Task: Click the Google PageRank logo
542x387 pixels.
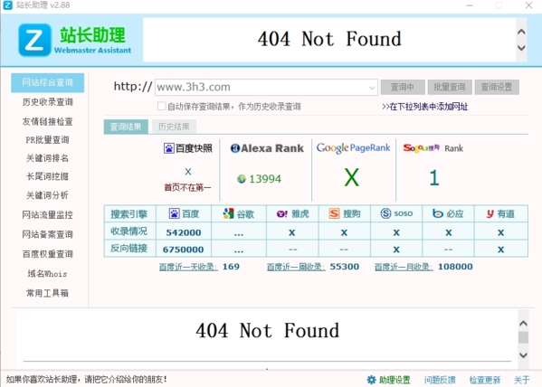Action: (353, 148)
